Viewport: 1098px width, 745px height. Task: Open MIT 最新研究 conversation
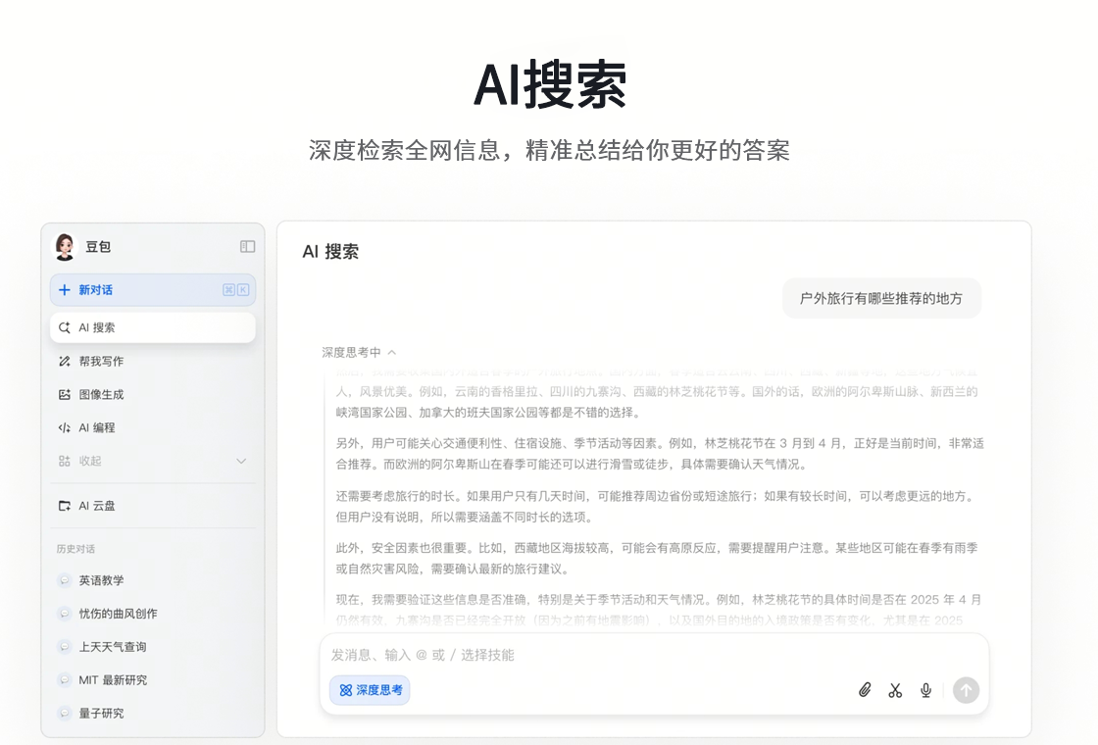tap(113, 680)
